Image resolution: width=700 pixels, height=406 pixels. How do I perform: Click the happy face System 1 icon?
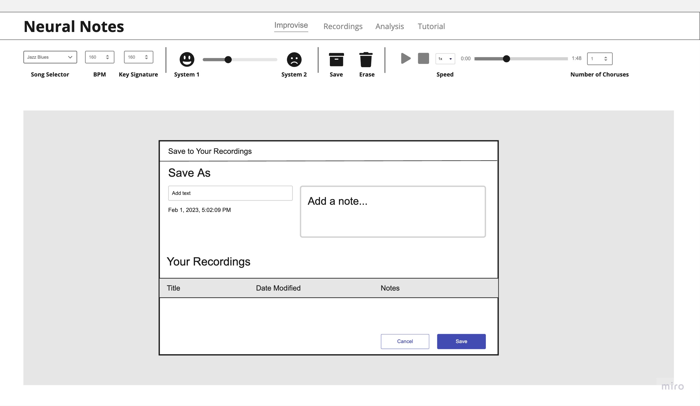(x=187, y=59)
